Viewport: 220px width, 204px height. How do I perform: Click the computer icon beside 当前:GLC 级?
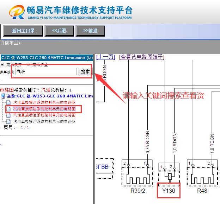pyautogui.click(x=3, y=96)
